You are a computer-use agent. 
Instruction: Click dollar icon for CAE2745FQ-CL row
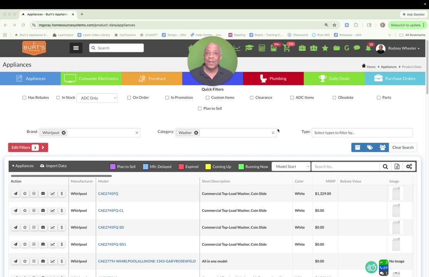pos(62,210)
